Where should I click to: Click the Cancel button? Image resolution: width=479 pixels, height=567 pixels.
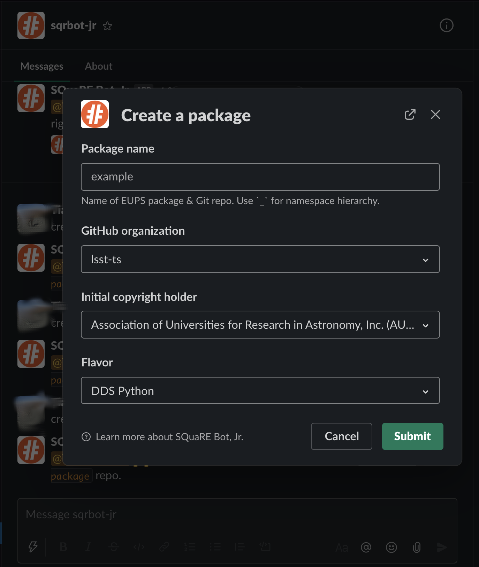click(x=341, y=436)
